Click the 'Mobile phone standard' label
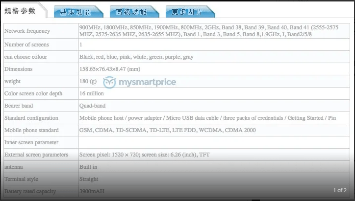Image resolution: width=355 pixels, height=201 pixels. click(x=31, y=130)
